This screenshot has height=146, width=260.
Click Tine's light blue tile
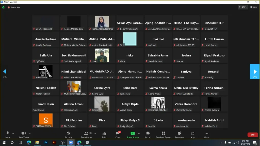point(130,39)
